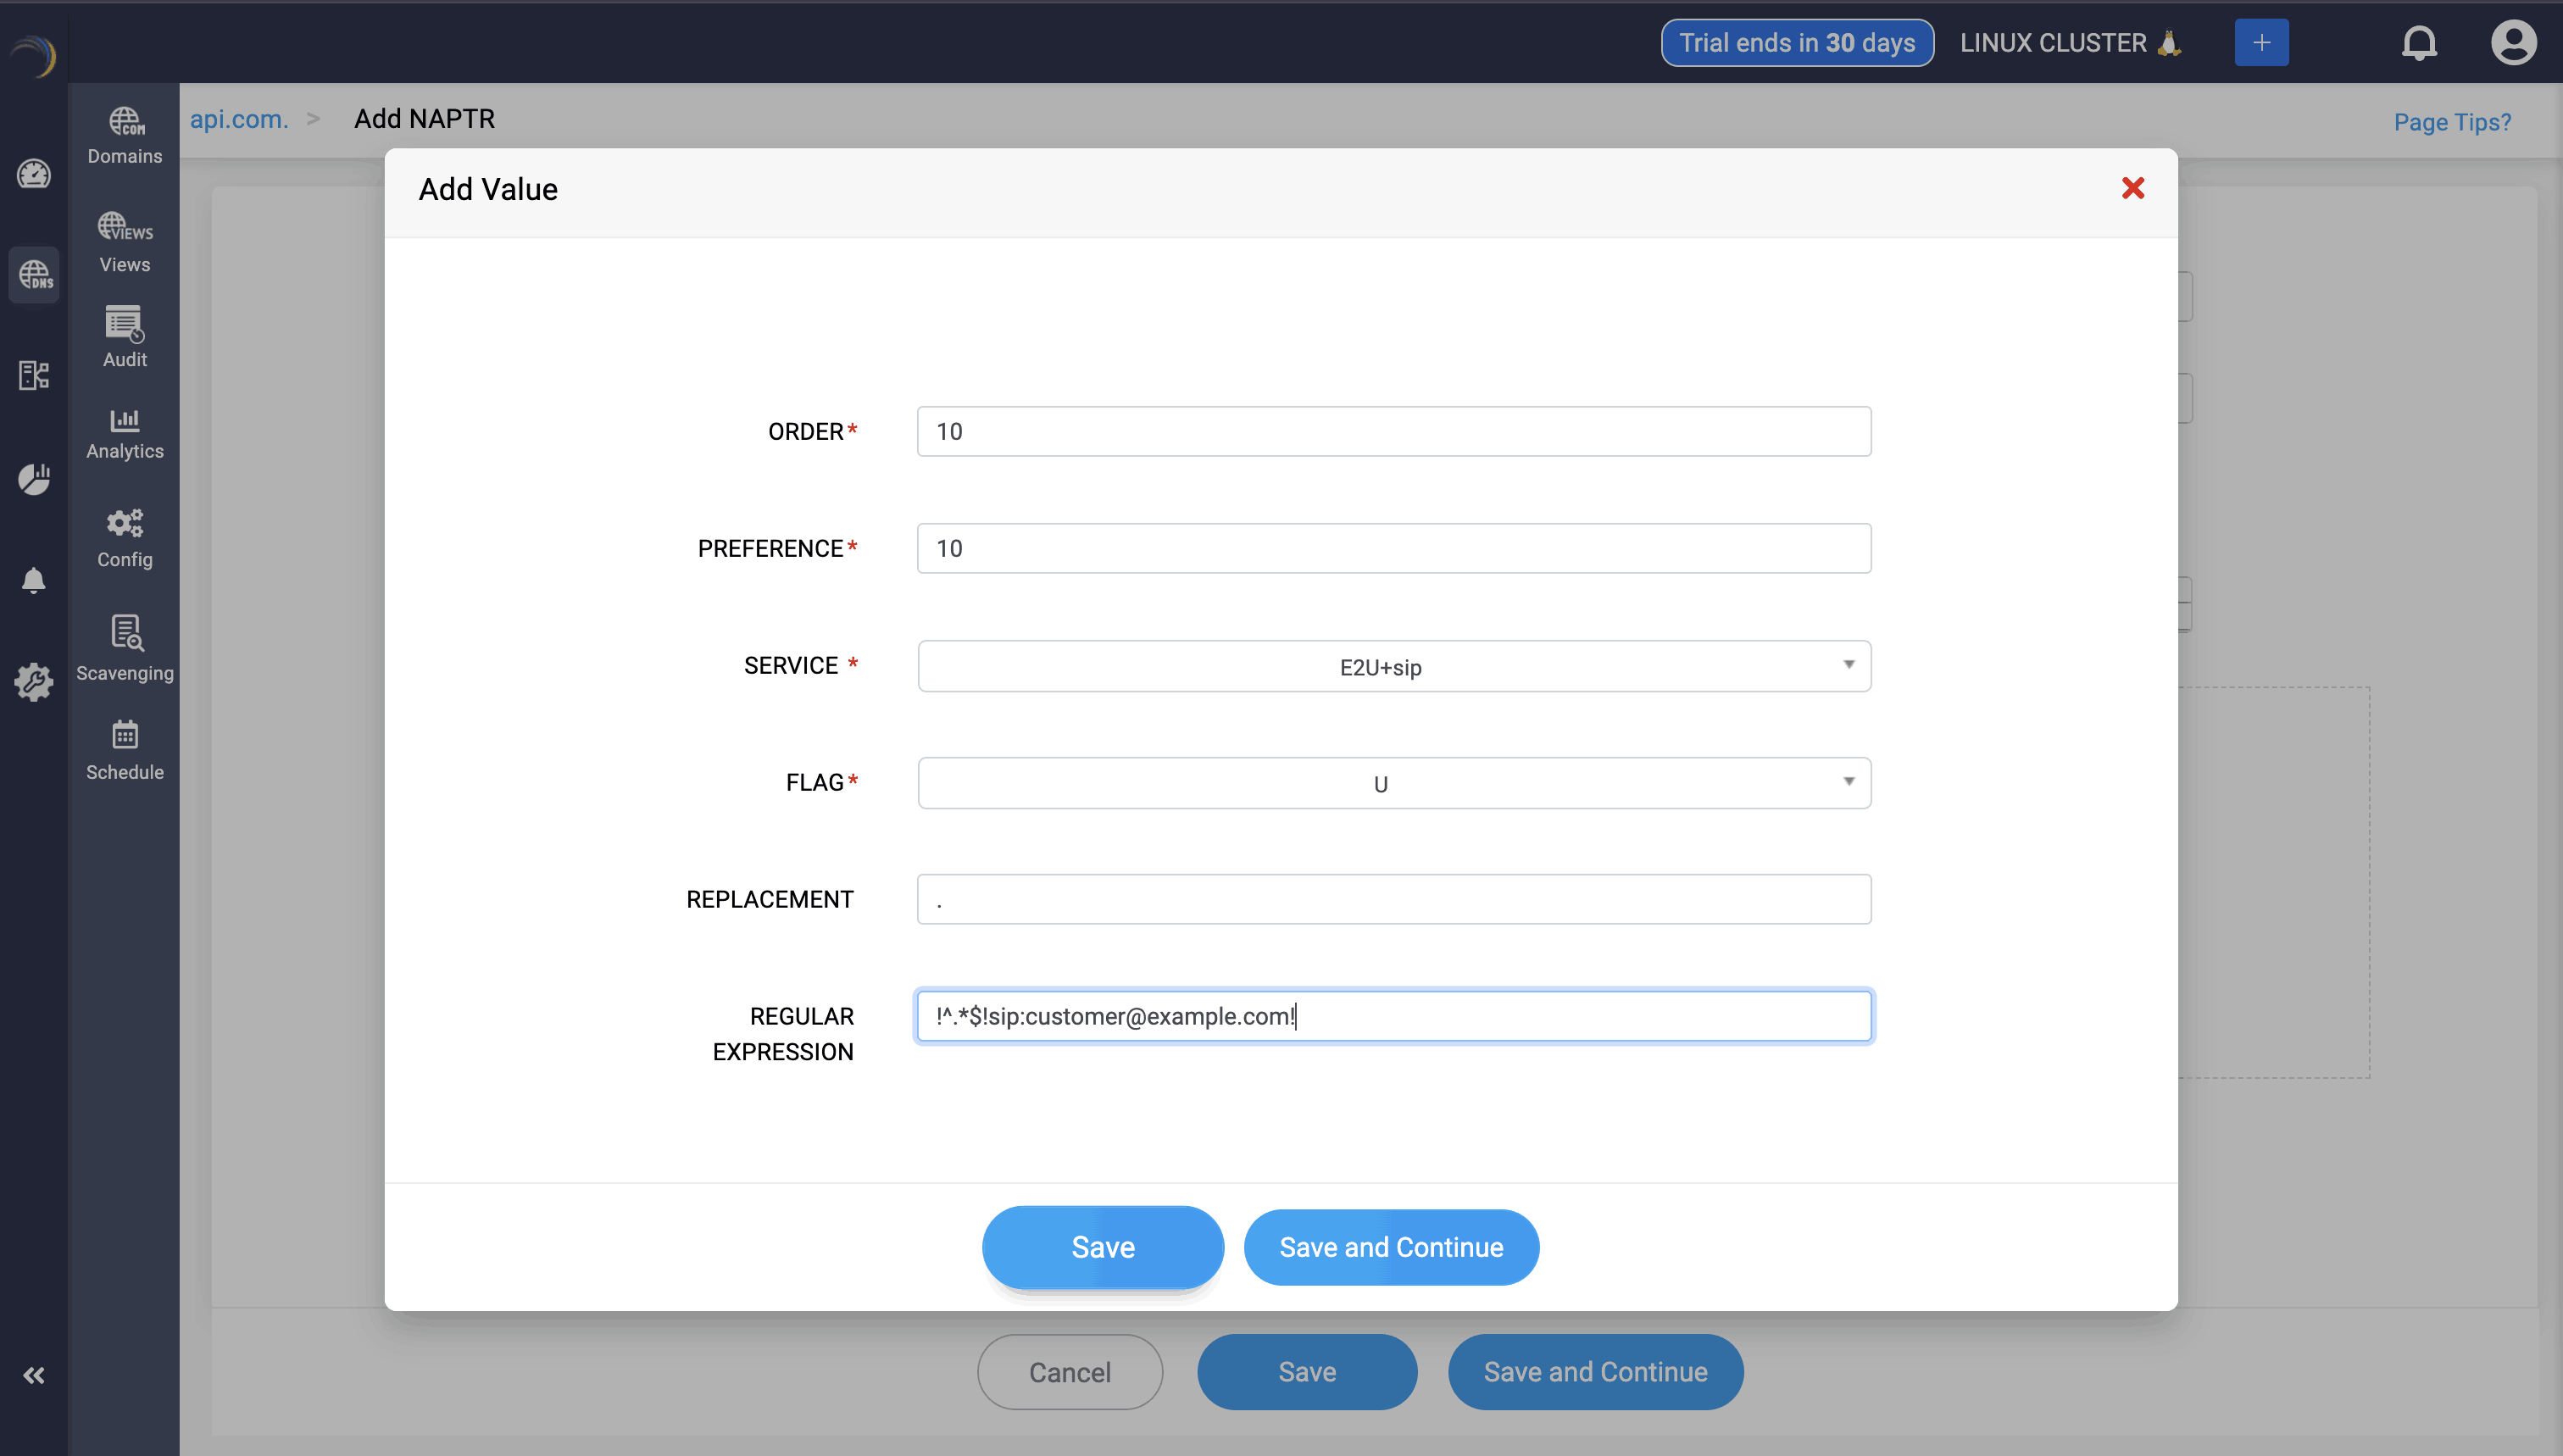Expand the FLAG dropdown showing U
Screen dimensions: 2563x1456
1393,783
